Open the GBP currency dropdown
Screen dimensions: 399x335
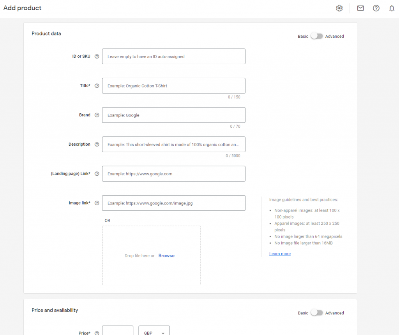(x=154, y=330)
